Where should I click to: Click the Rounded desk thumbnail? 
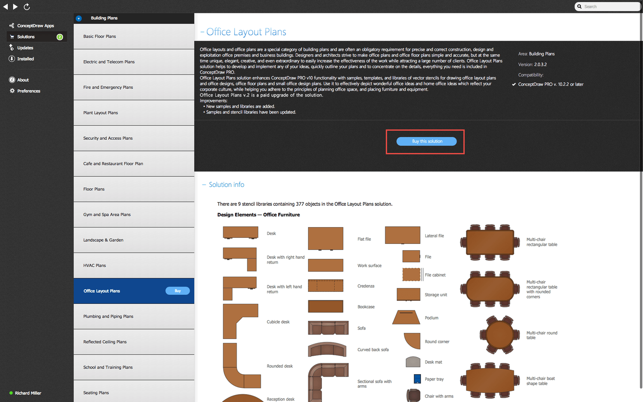pos(242,366)
